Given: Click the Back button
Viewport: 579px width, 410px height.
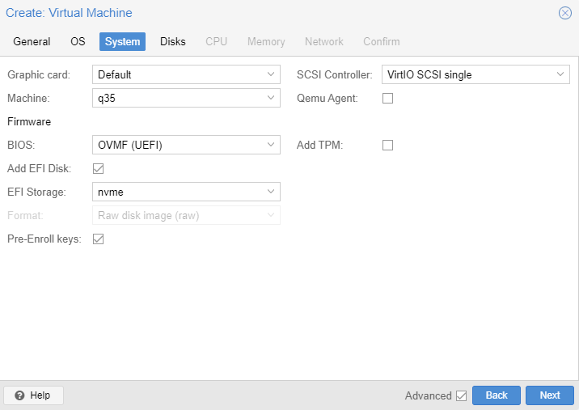Looking at the screenshot, I should (497, 395).
